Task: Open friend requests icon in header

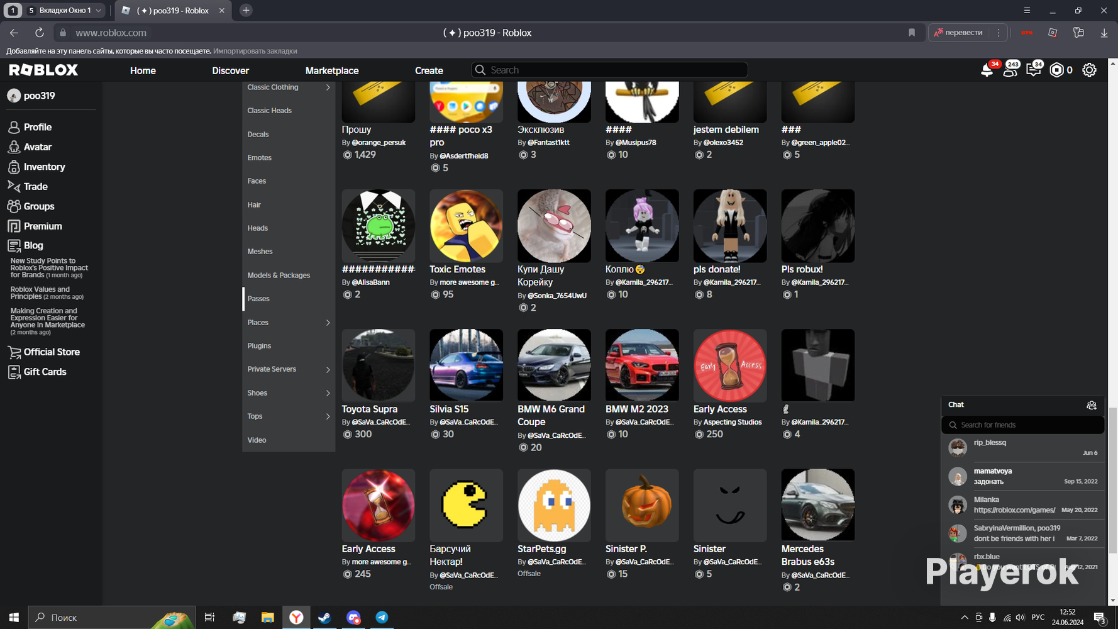Action: (1010, 70)
